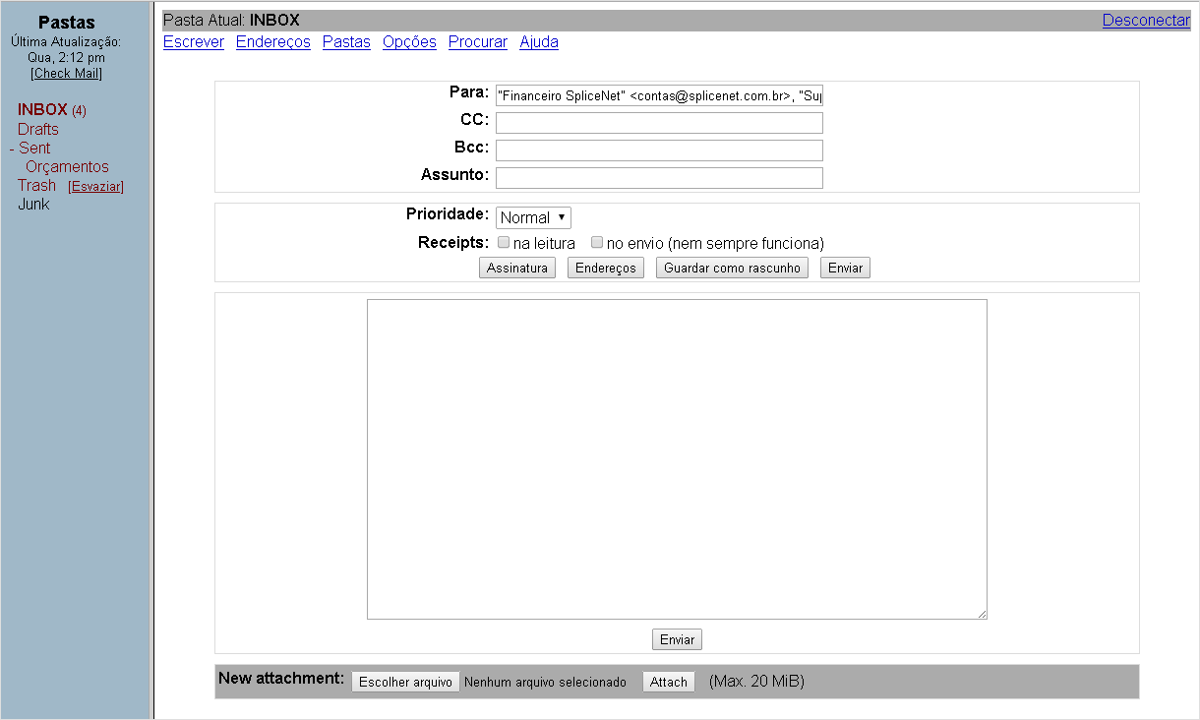Image resolution: width=1200 pixels, height=720 pixels.
Task: Empty Trash using the Esvaziar link
Action: pos(95,187)
